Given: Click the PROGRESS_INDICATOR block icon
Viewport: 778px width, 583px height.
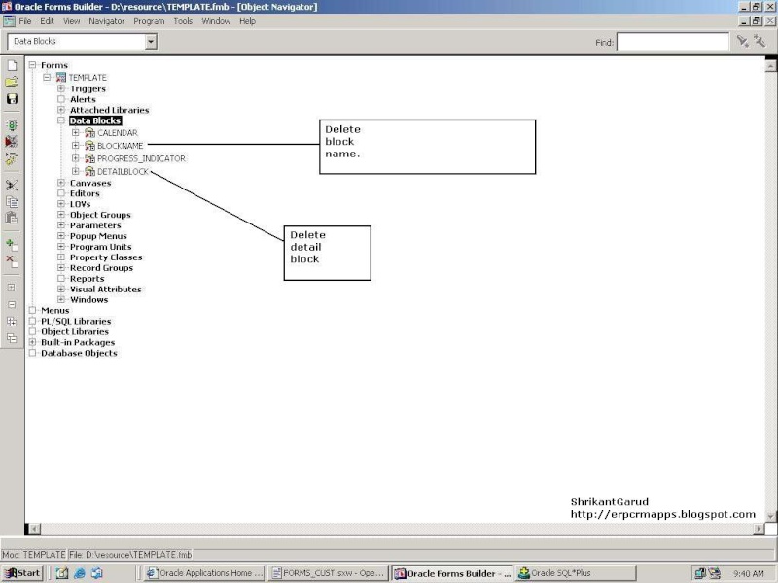Looking at the screenshot, I should 89,158.
